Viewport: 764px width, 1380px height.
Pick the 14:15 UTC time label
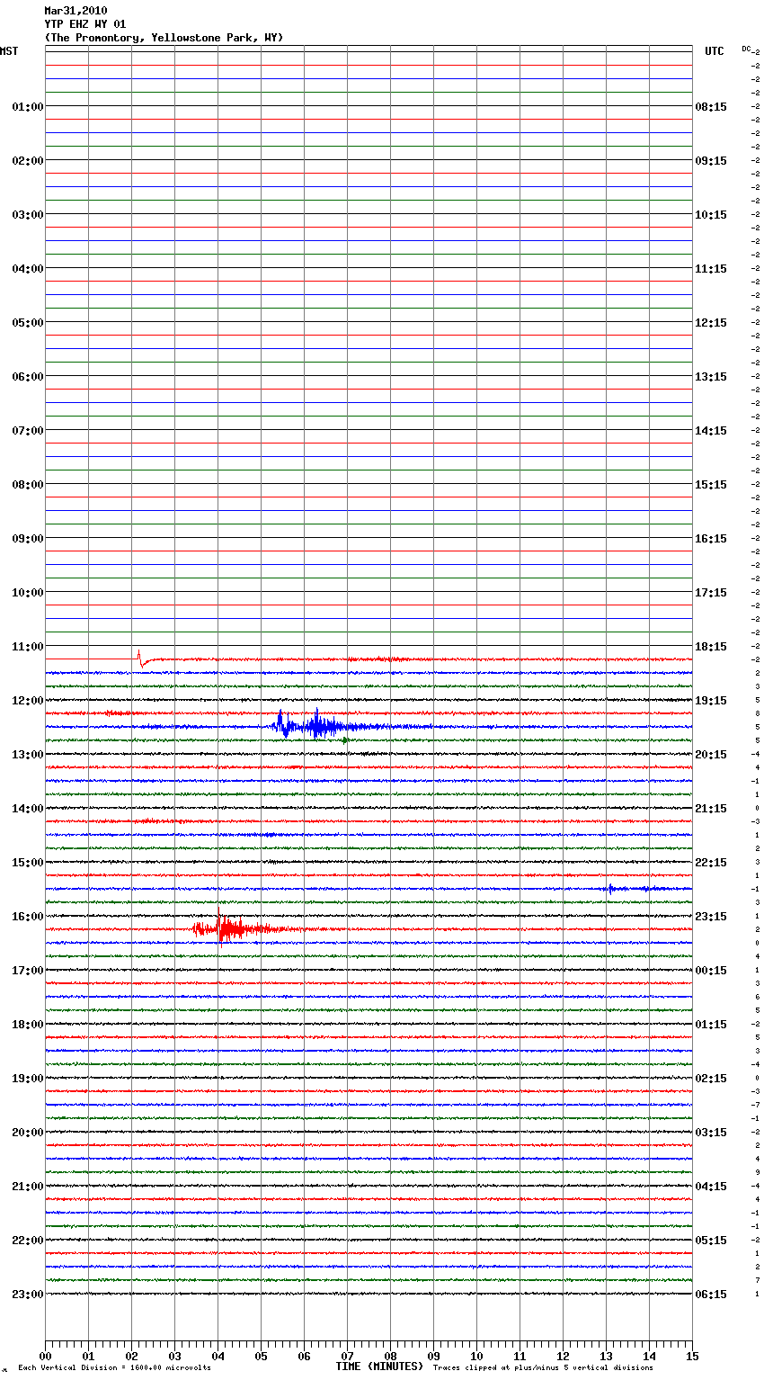(711, 431)
